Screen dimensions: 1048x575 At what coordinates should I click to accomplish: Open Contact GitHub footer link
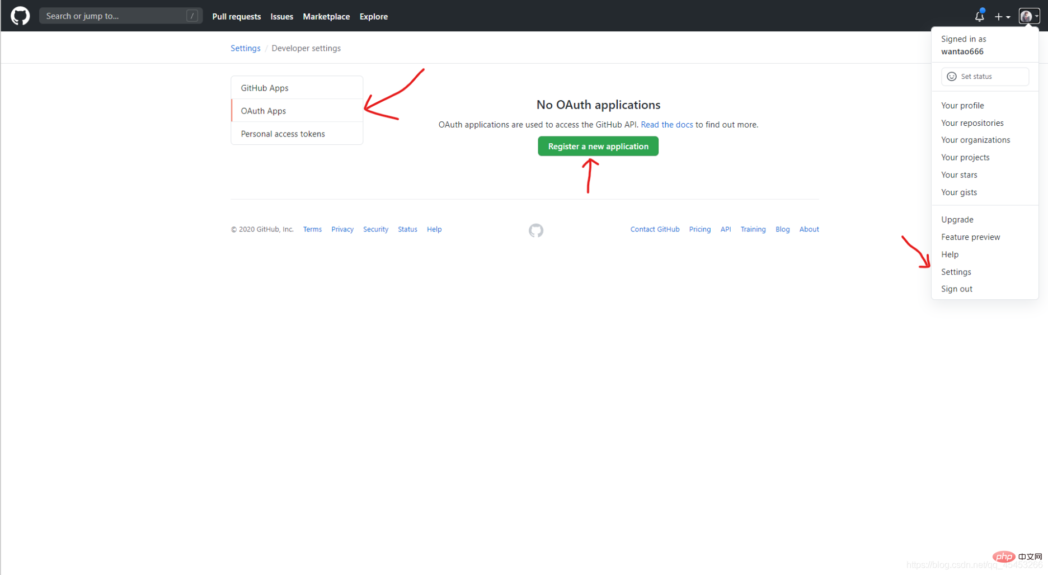(655, 229)
